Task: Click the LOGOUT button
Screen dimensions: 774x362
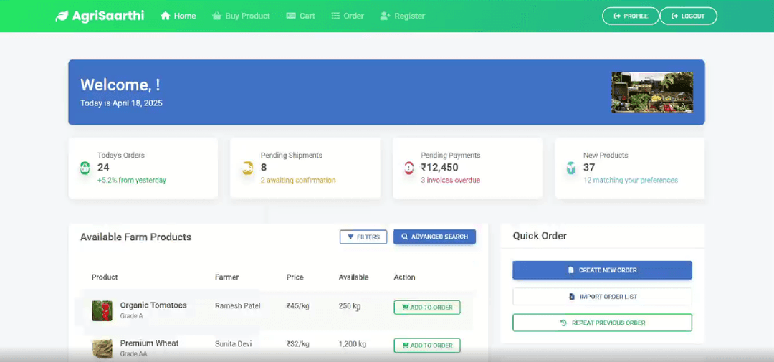Action: coord(688,16)
